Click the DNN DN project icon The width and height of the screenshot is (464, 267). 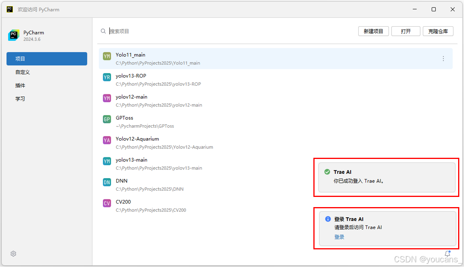[x=107, y=182]
